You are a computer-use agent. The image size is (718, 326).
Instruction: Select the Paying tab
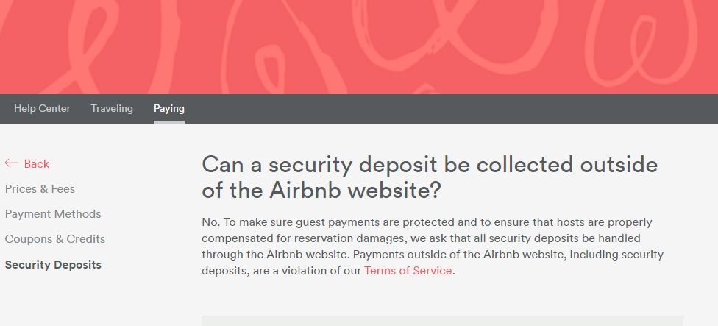(x=169, y=108)
